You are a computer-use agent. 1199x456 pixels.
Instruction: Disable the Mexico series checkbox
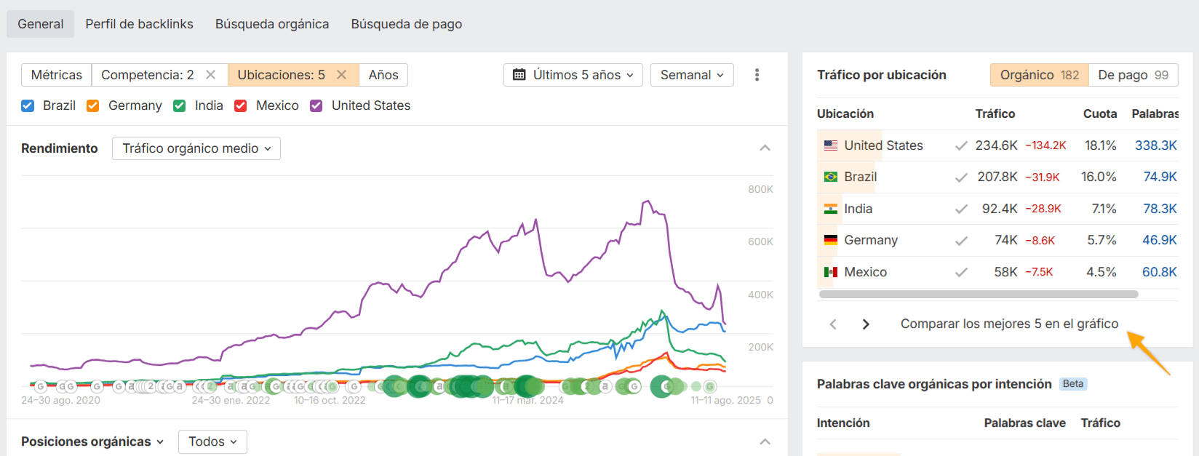(241, 106)
